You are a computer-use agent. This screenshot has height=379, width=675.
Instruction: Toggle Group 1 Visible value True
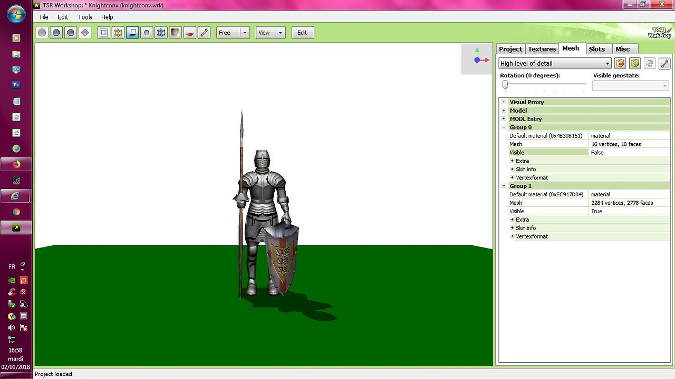[629, 211]
